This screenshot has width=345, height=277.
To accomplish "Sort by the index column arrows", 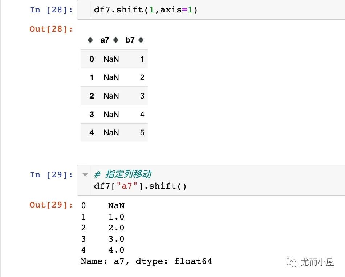I will (x=90, y=40).
